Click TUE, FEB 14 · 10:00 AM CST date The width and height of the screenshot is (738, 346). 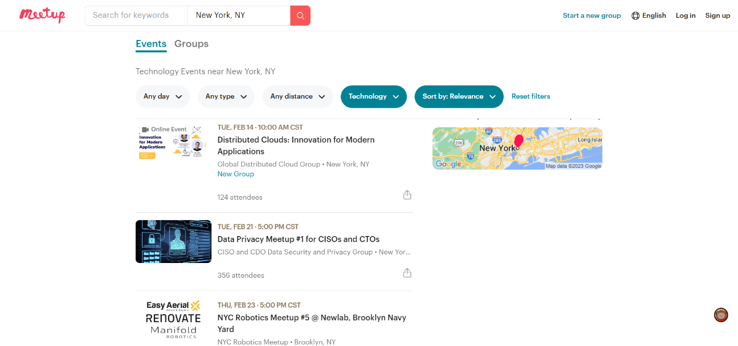[260, 127]
